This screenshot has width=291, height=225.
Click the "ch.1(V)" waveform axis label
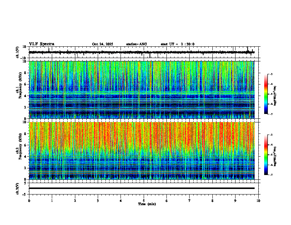point(18,52)
